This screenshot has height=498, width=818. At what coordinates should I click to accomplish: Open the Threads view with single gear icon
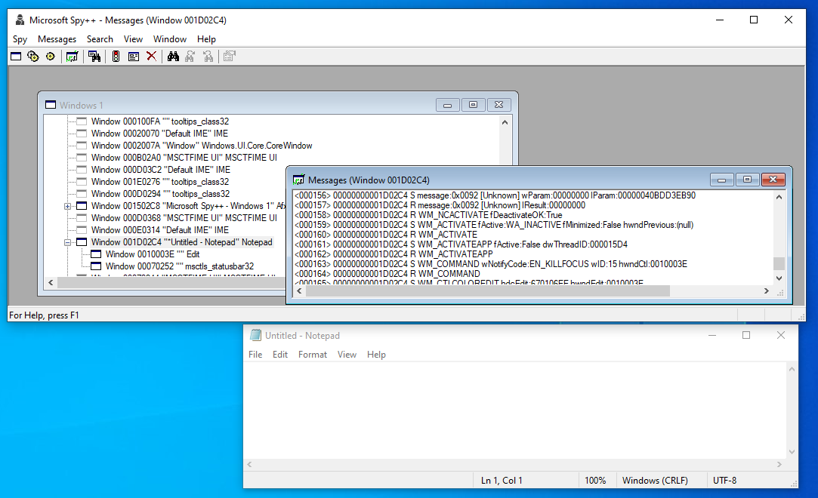click(x=50, y=57)
